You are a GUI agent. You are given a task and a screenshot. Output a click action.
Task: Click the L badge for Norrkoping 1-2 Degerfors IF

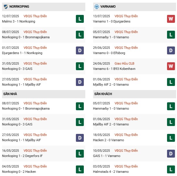(79, 153)
